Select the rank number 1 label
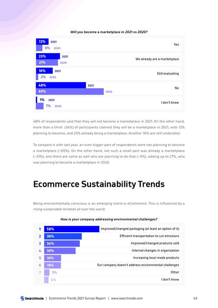 40,229
